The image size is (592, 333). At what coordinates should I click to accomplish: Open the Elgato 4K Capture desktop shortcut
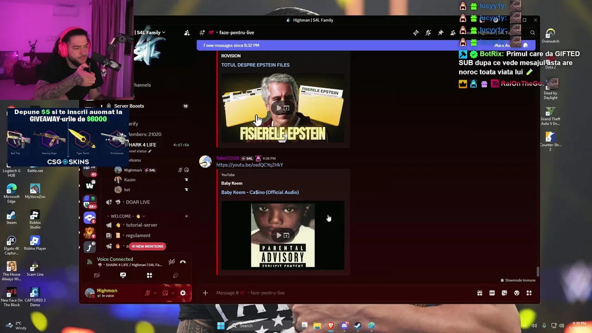pos(12,246)
